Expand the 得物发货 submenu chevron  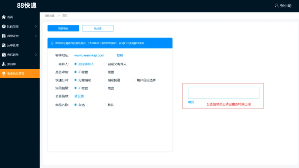pos(36,36)
